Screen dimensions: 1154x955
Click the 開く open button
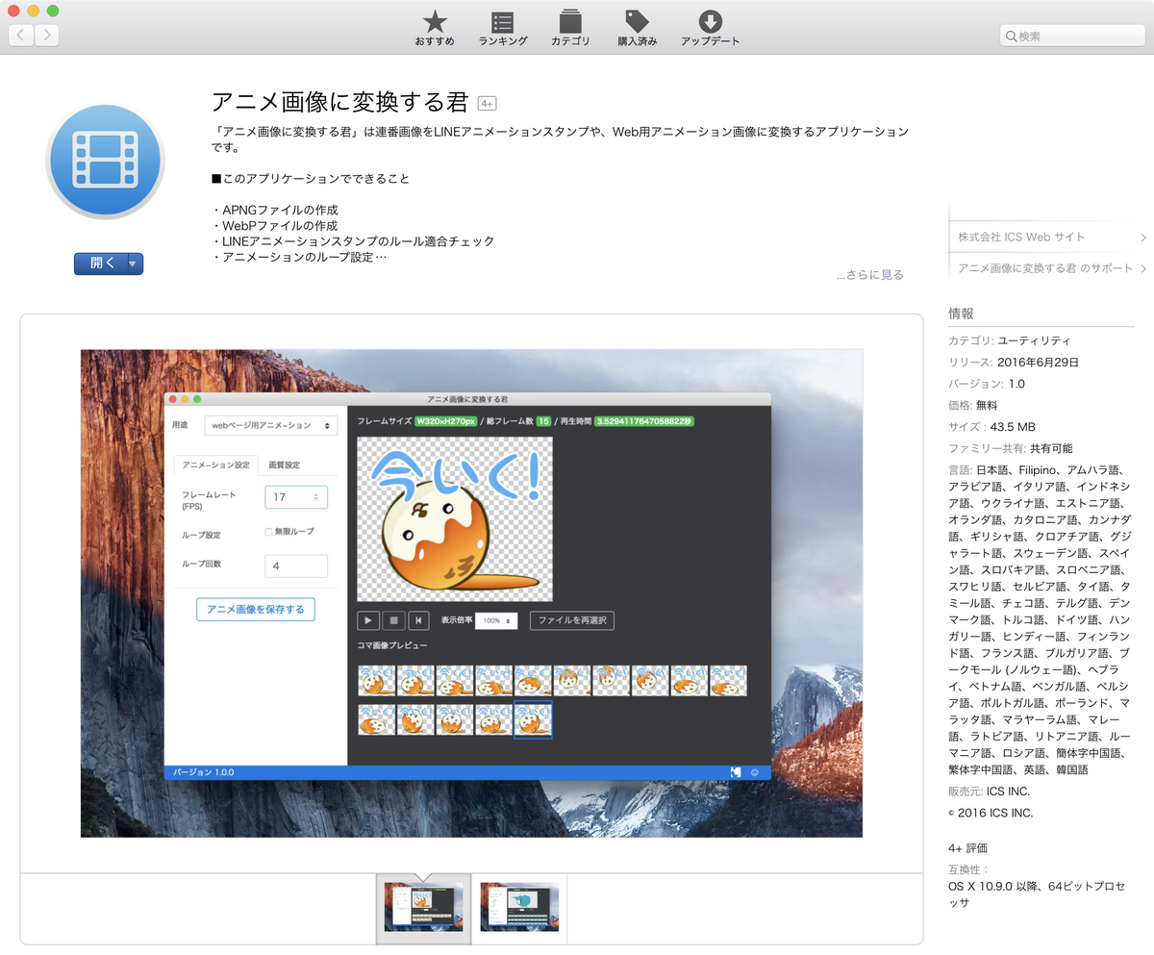click(100, 264)
